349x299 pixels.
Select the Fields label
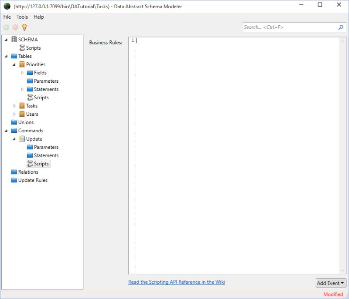point(40,73)
